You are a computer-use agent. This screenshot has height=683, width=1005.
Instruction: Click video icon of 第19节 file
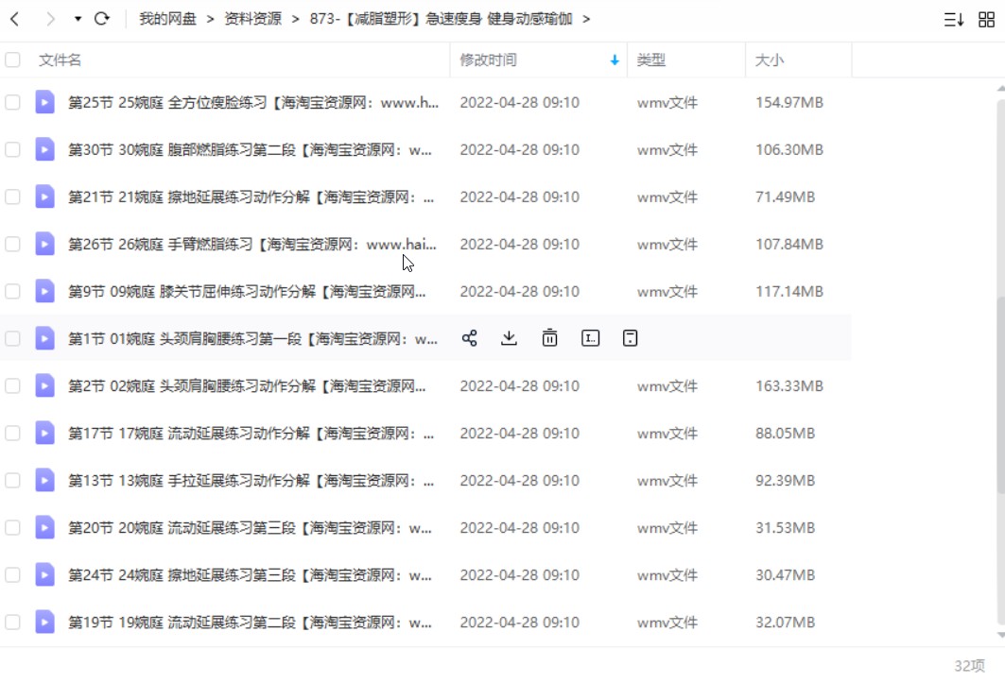[x=44, y=623]
